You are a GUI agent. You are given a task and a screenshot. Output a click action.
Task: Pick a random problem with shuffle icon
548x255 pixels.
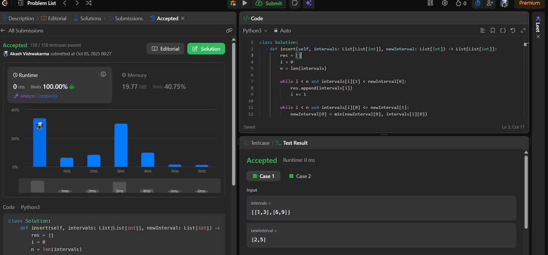click(x=88, y=3)
